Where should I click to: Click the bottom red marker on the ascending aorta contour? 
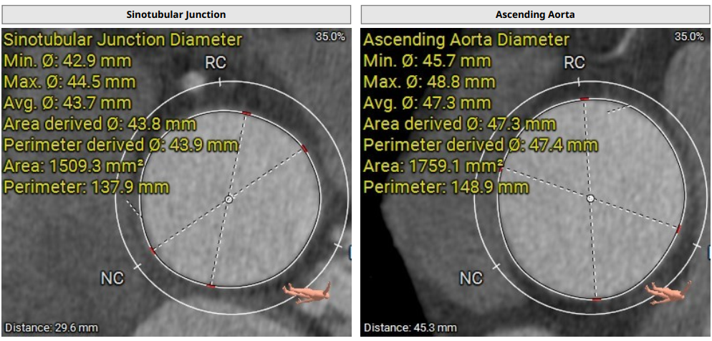(596, 299)
